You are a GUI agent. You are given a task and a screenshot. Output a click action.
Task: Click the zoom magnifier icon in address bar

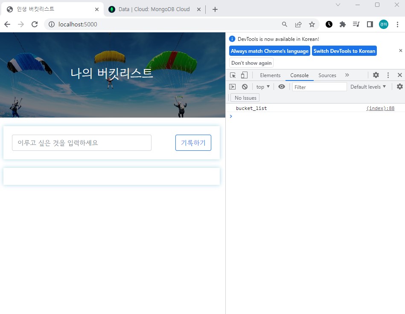click(x=285, y=24)
